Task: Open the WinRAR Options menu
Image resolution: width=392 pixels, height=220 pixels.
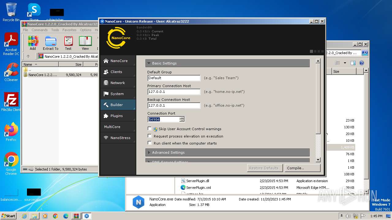Action: tap(86, 30)
